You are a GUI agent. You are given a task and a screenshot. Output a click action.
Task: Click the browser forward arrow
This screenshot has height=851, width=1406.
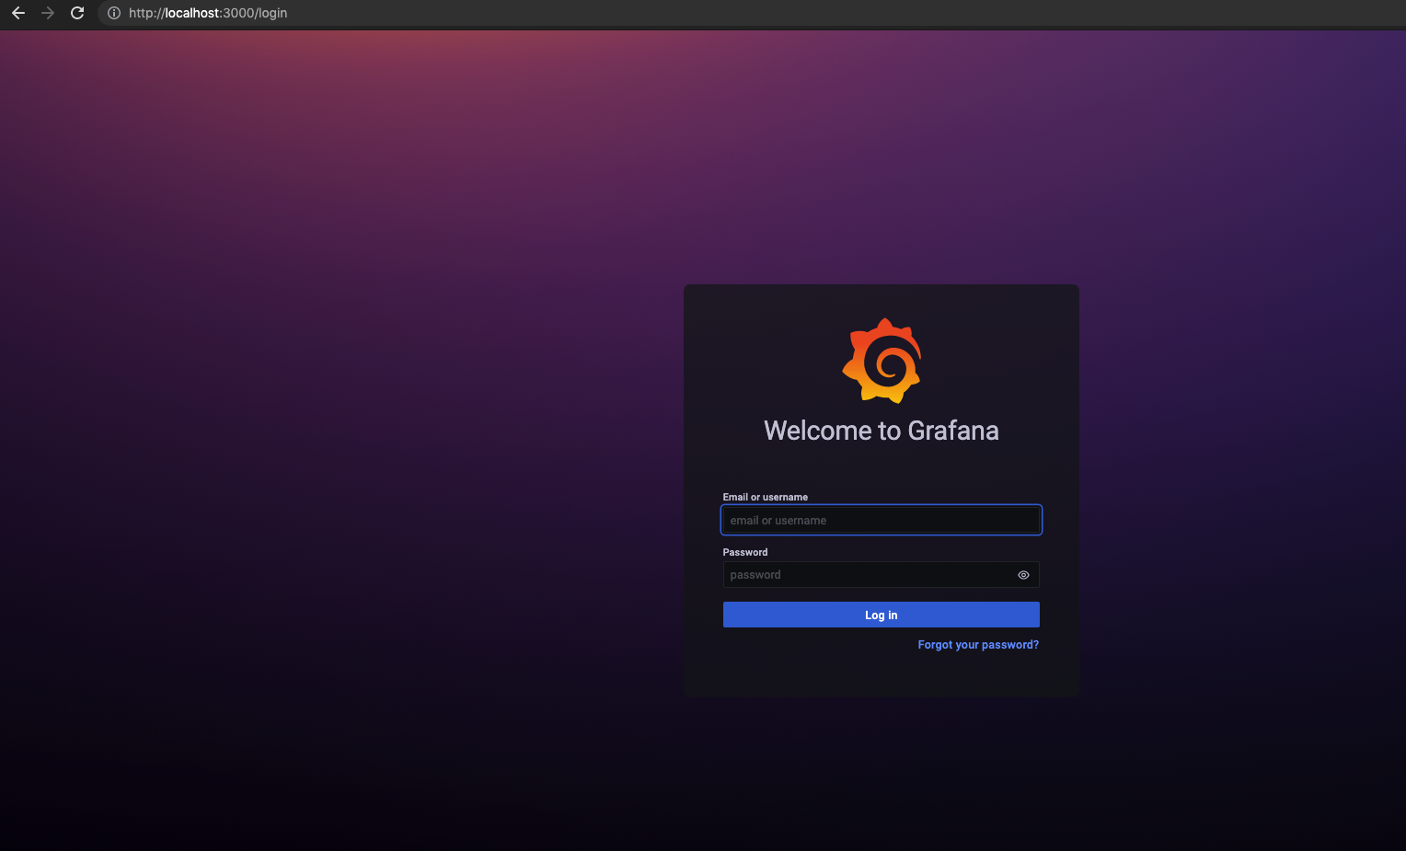click(x=48, y=13)
